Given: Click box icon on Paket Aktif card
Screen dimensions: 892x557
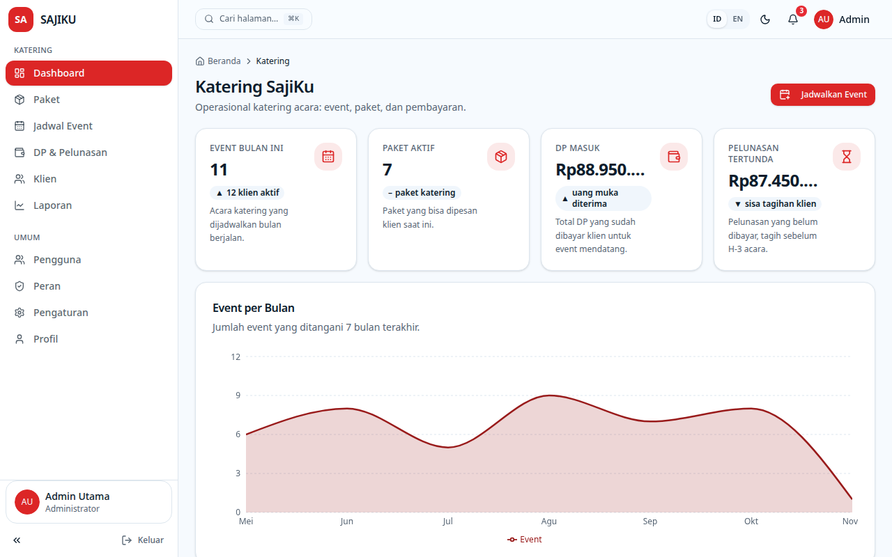Looking at the screenshot, I should click(x=501, y=157).
